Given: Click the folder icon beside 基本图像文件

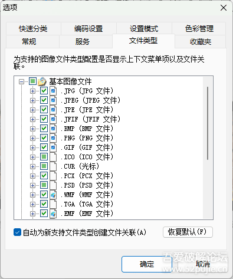Looking at the screenshot, I should coord(42,81).
